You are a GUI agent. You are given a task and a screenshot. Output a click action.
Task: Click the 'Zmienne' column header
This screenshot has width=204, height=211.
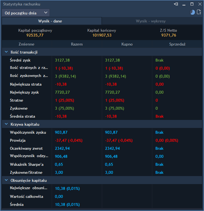(x=26, y=44)
